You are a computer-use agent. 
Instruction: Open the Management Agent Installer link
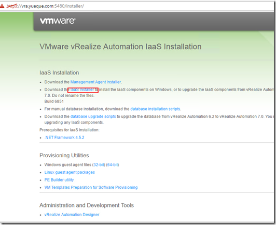tap(96, 82)
